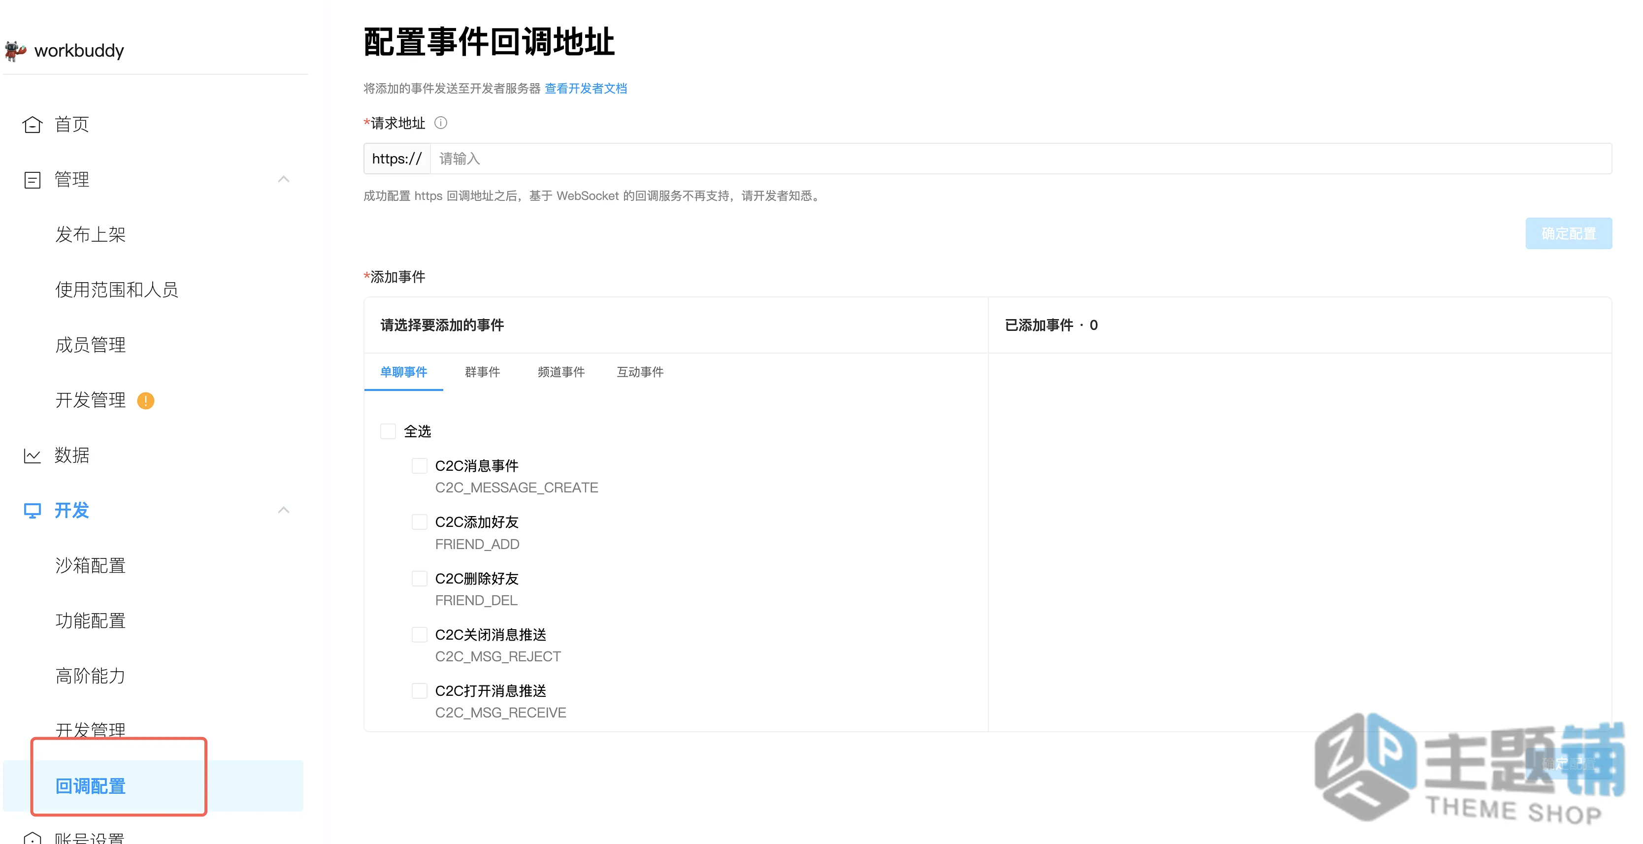This screenshot has height=844, width=1643.
Task: Tick the C2C关闭消息推送 checkbox
Action: (419, 635)
